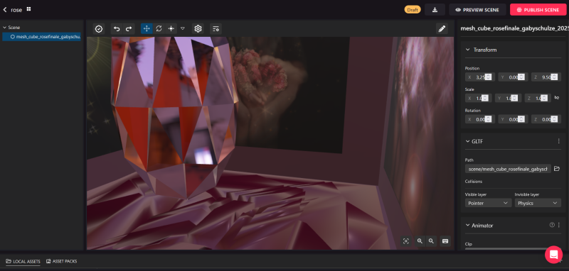
Task: Zoom in the viewport camera
Action: [420, 241]
